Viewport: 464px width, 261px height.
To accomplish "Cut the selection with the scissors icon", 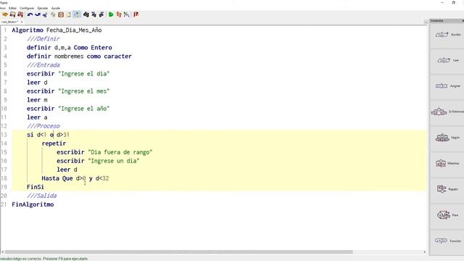I will click(x=45, y=14).
